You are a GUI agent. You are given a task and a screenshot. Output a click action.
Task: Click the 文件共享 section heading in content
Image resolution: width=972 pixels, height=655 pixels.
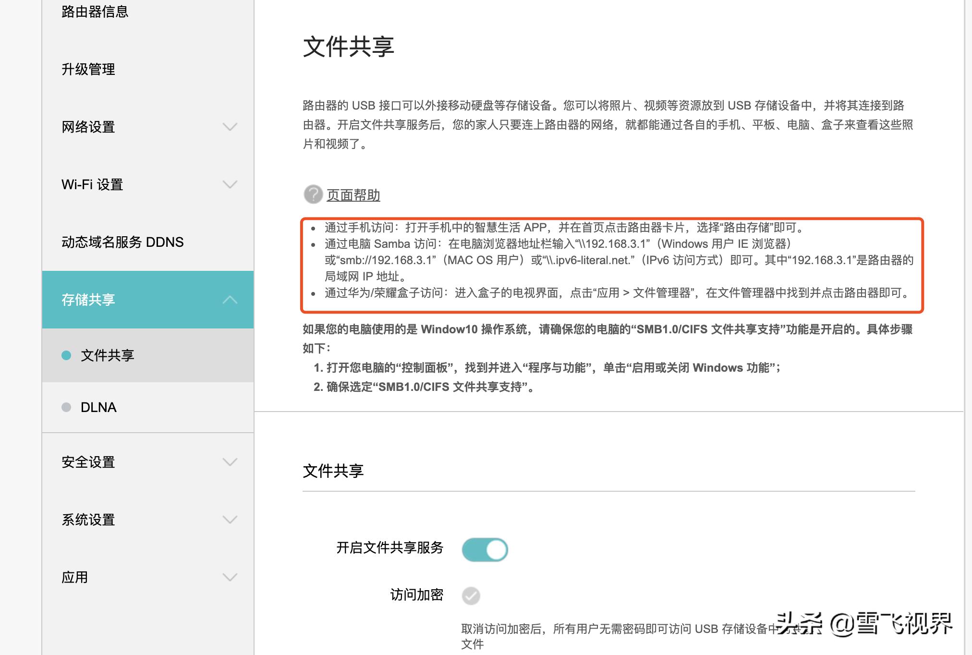(x=334, y=471)
